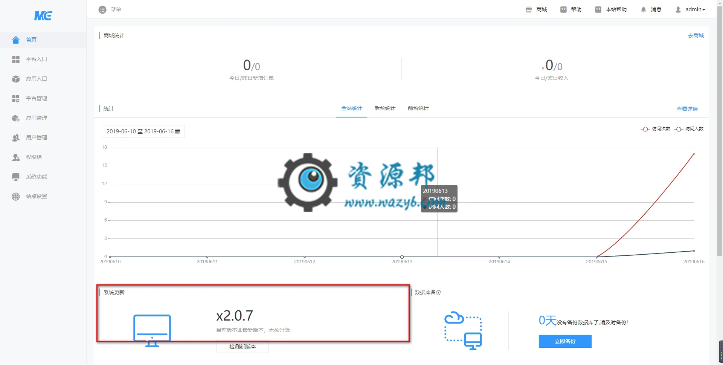The height and width of the screenshot is (365, 723).
Task: Open the date range picker field
Action: [x=143, y=131]
